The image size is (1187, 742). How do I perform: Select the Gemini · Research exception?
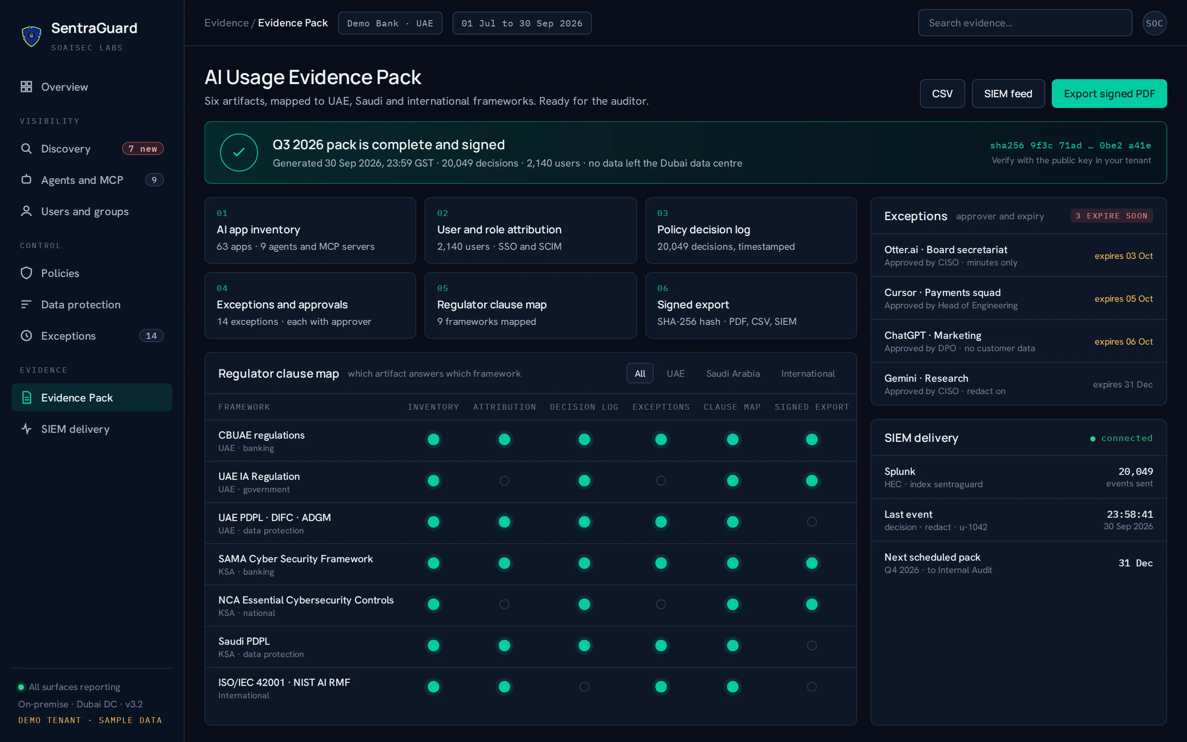tap(1018, 384)
